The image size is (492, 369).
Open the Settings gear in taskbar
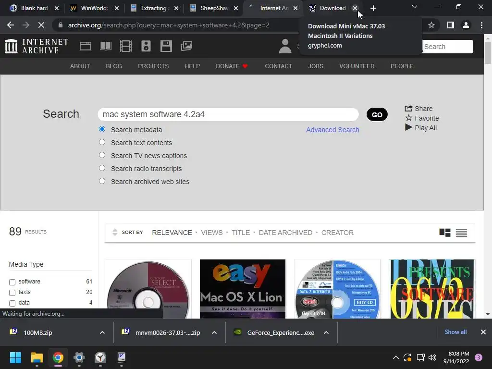coord(79,357)
